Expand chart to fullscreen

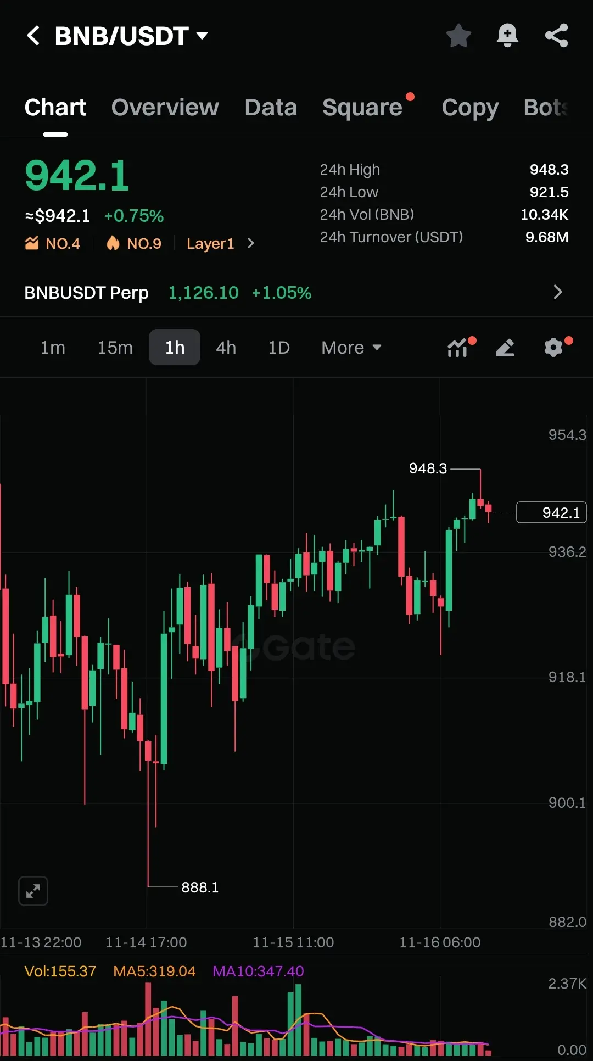pyautogui.click(x=33, y=891)
